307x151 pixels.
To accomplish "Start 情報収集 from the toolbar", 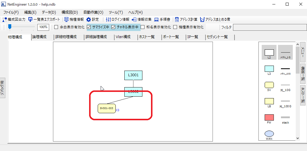I will (134, 20).
